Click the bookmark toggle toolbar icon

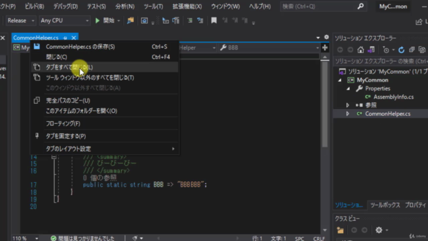214,21
